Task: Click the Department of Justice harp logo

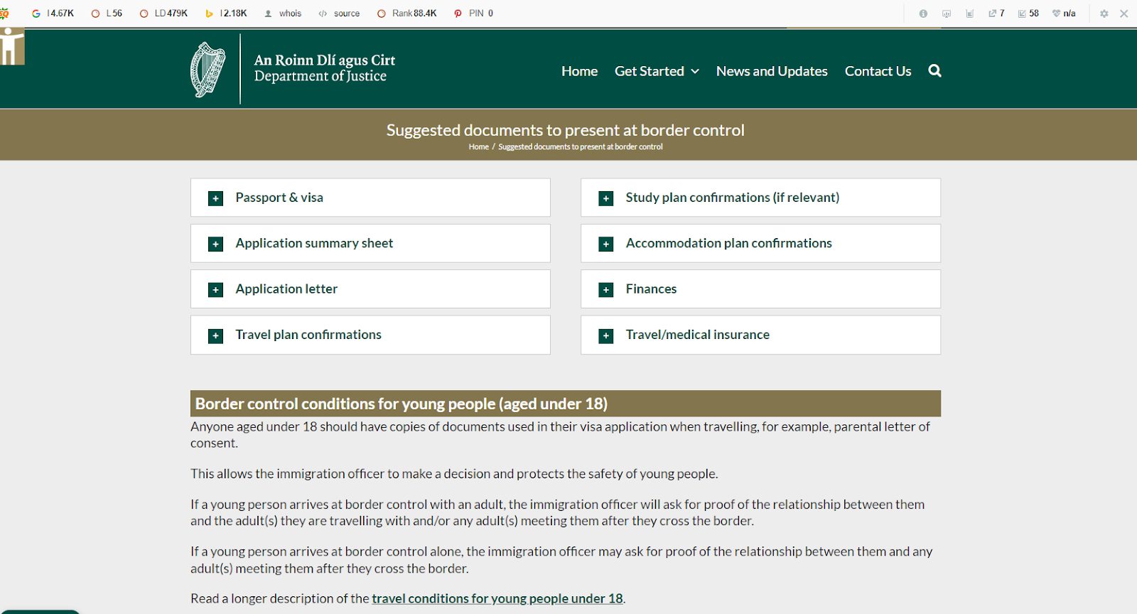Action: 208,70
